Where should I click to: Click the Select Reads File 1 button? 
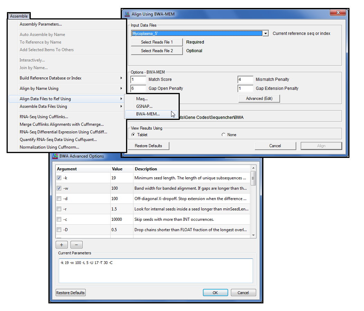pyautogui.click(x=157, y=42)
